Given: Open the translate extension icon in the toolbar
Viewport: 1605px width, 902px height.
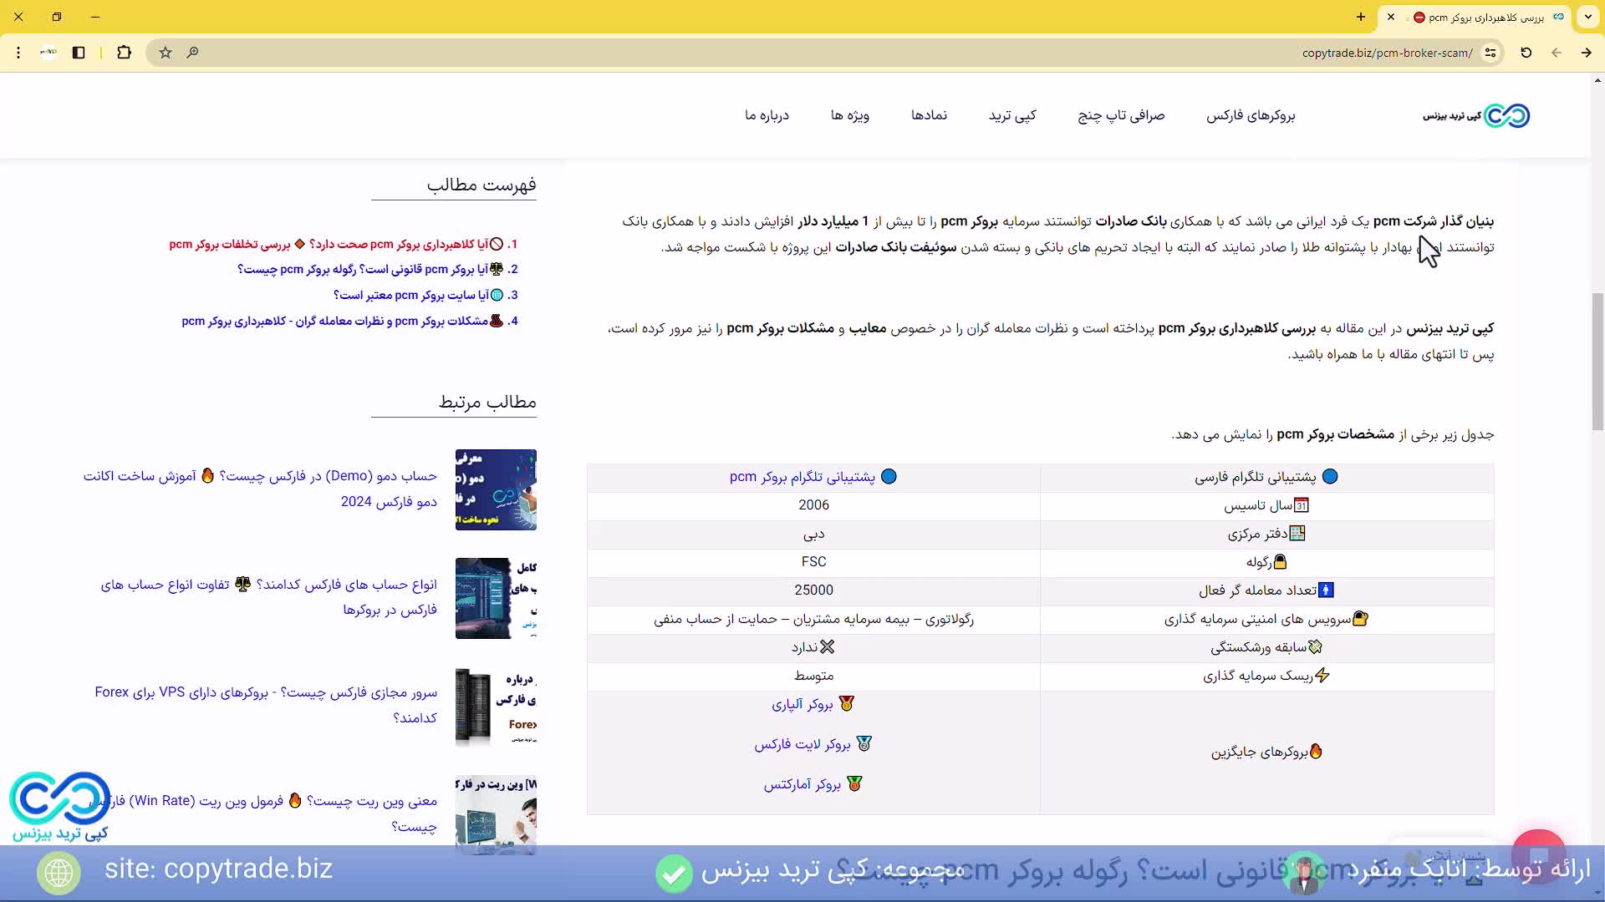Looking at the screenshot, I should point(48,52).
